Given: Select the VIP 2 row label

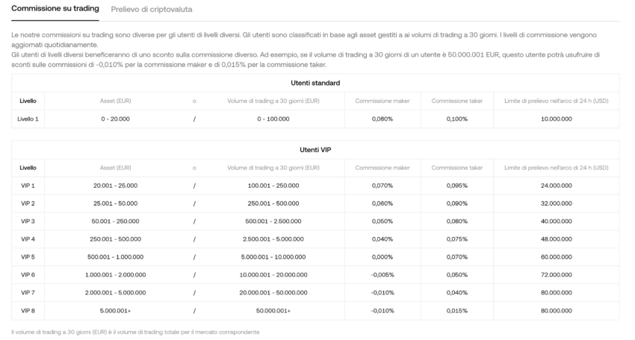Looking at the screenshot, I should pos(28,204).
